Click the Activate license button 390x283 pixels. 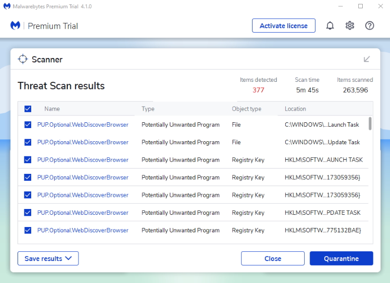pyautogui.click(x=283, y=26)
